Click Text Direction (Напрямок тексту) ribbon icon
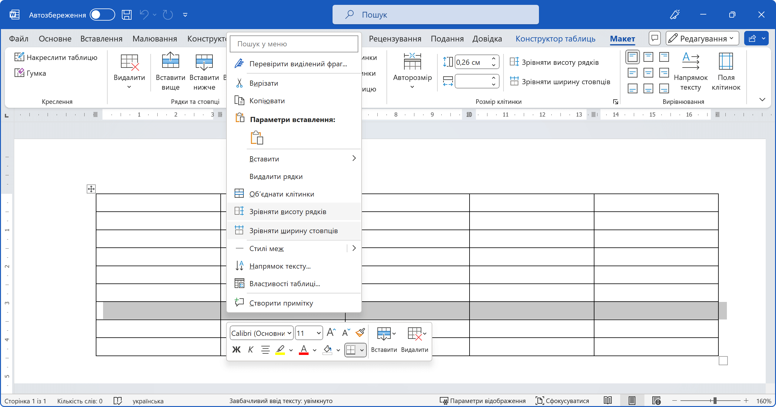This screenshot has width=776, height=407. (x=691, y=61)
